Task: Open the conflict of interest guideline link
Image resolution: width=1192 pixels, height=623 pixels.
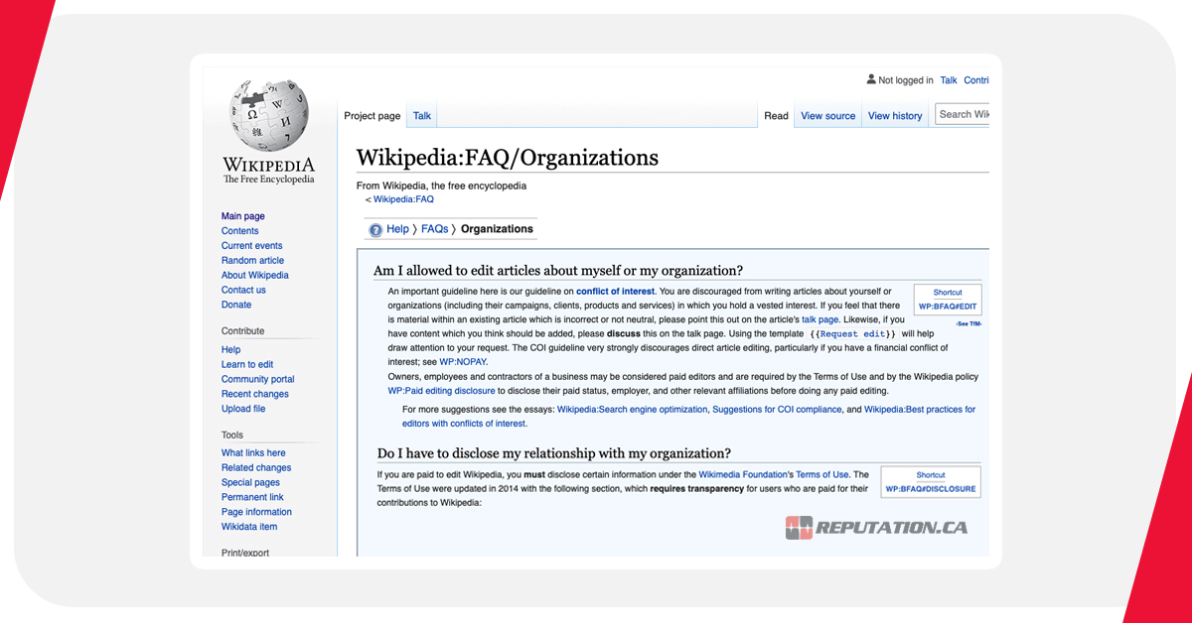Action: click(615, 292)
